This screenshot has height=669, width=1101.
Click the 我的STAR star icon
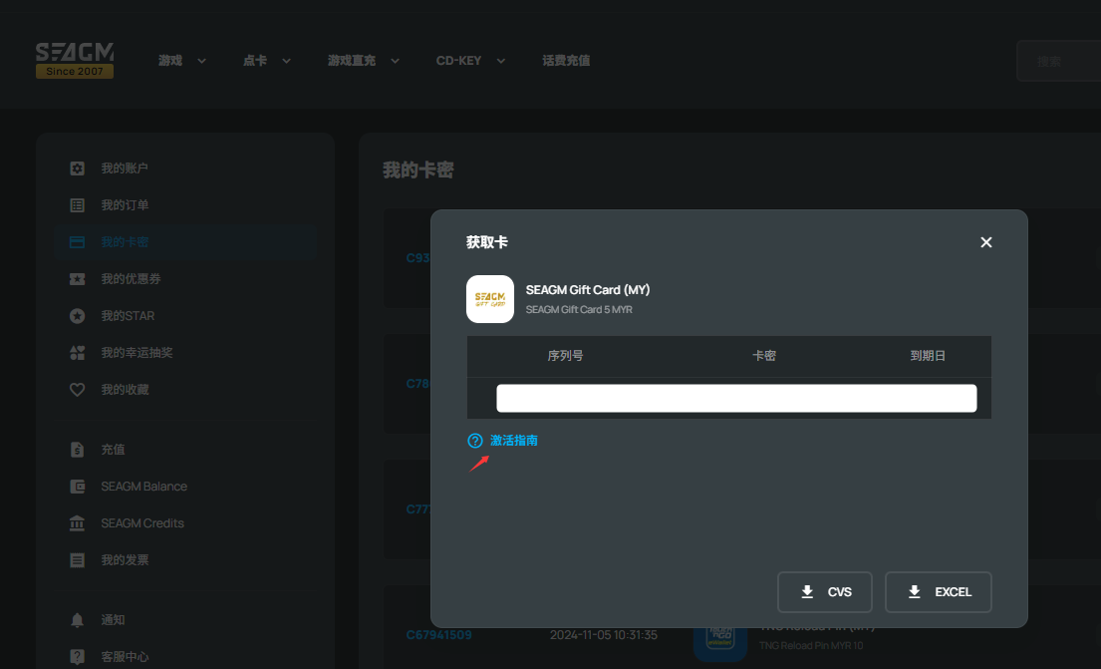(78, 315)
